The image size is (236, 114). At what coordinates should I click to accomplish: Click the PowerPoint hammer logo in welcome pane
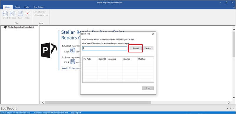click(x=49, y=50)
